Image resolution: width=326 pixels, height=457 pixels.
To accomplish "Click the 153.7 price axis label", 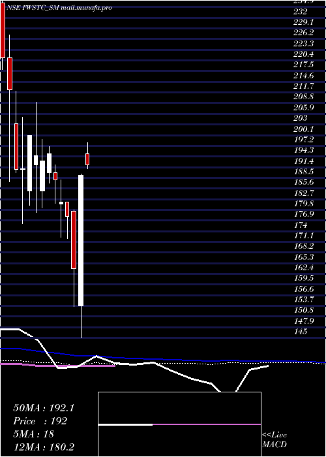I will click(x=303, y=300).
